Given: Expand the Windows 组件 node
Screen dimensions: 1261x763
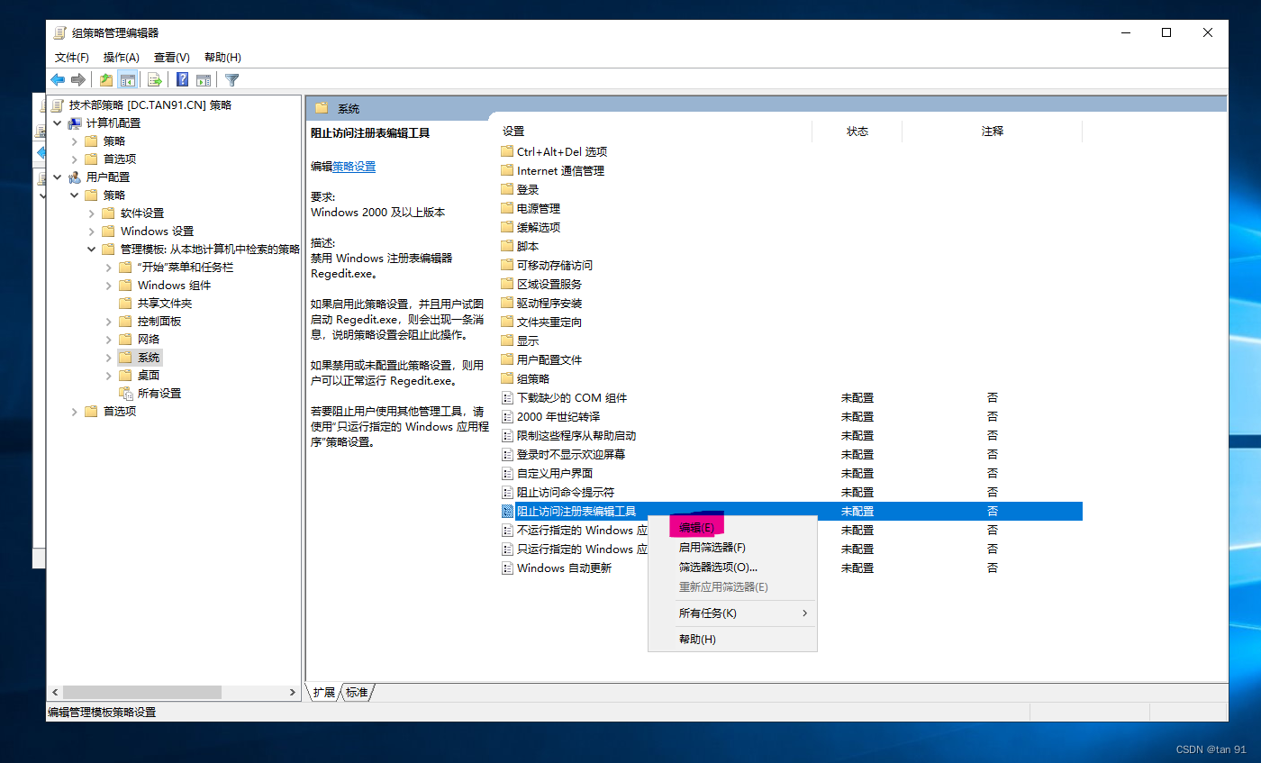Looking at the screenshot, I should 108,285.
